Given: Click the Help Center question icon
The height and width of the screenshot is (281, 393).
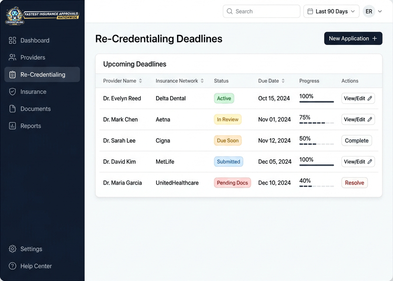Looking at the screenshot, I should click(x=12, y=266).
